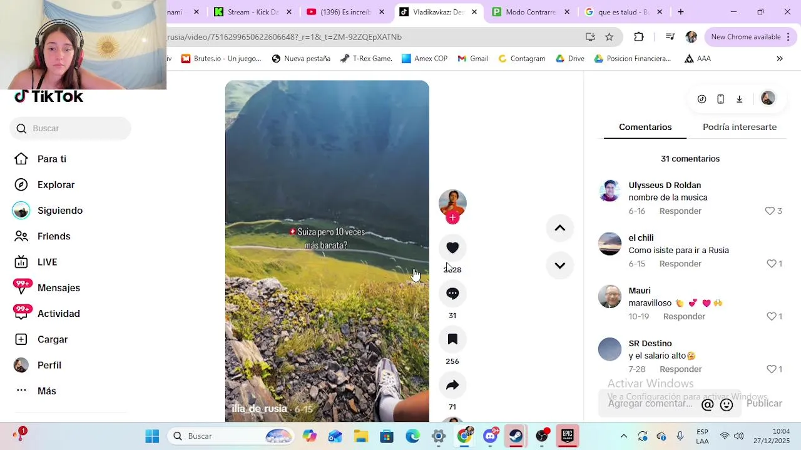Open the TikTok coins icon in top bar
This screenshot has height=450, width=801.
point(702,99)
